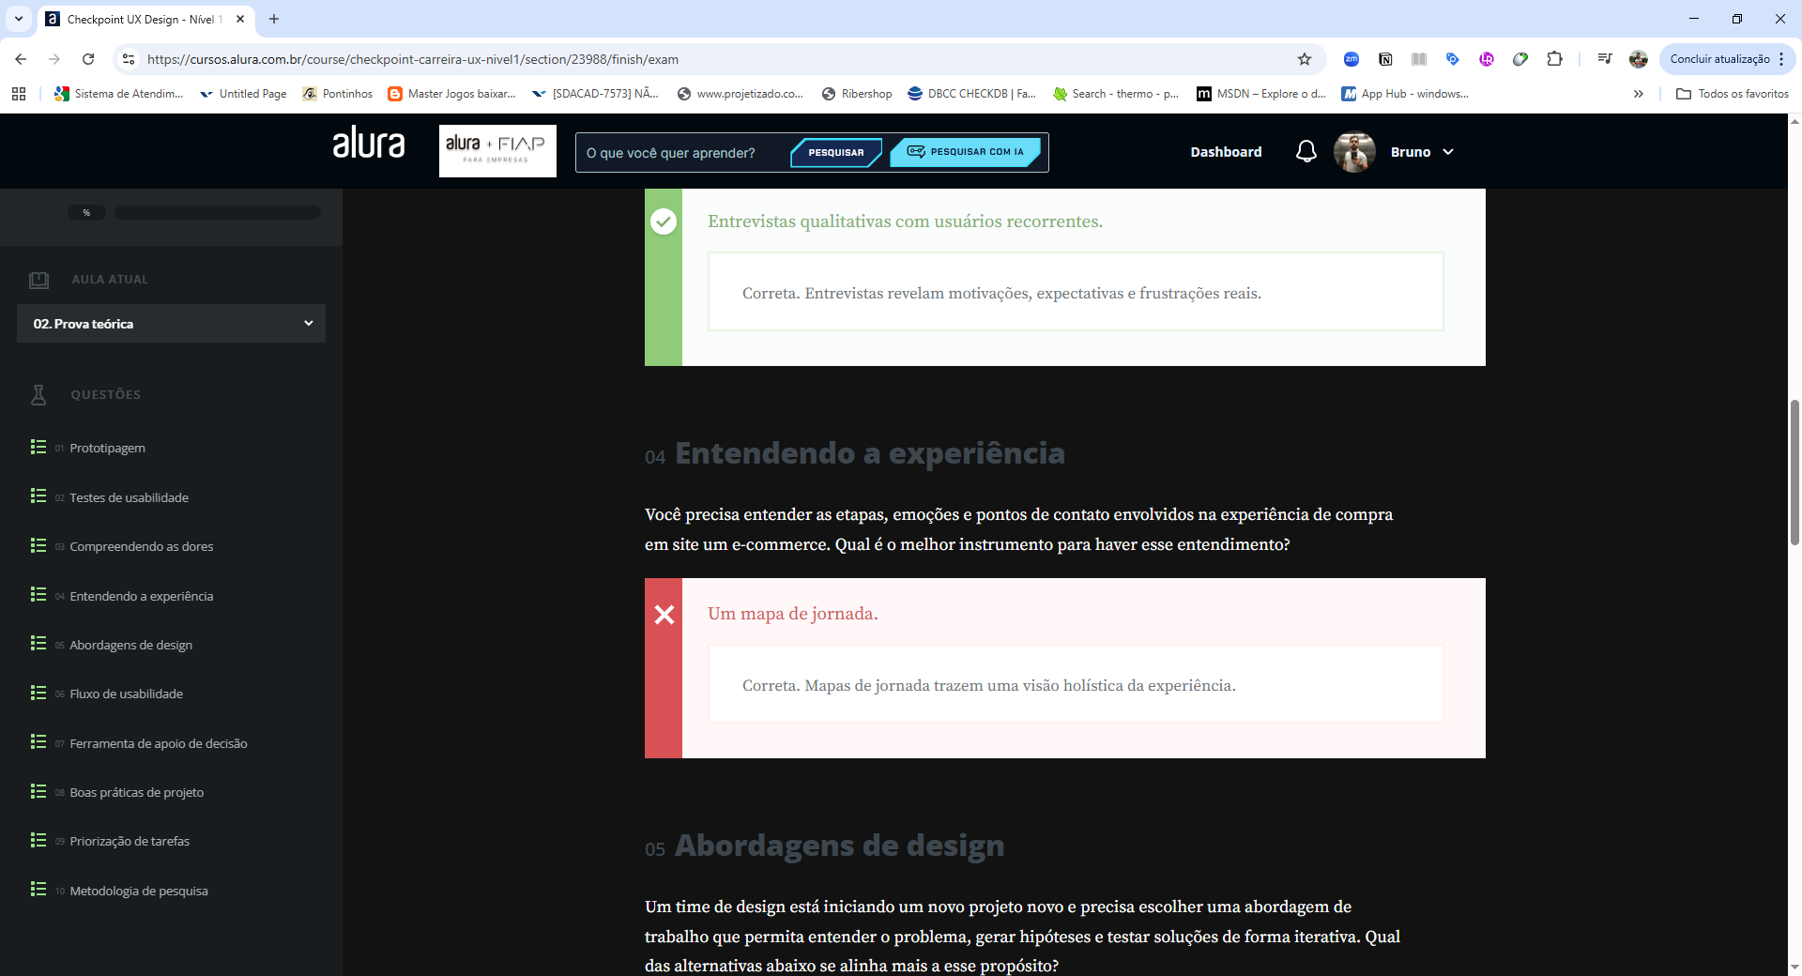The width and height of the screenshot is (1802, 976).
Task: Select answer 'Entrevistas qualitativas com usuários recorrentes.'
Action: pyautogui.click(x=905, y=221)
